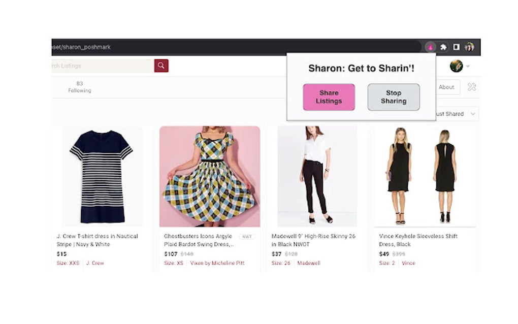Click Share Listings in the Sharon popup

[329, 96]
